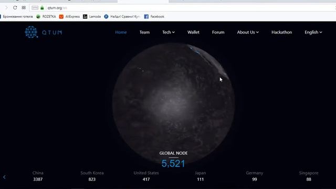Open the ROZETKA bookmark
This screenshot has height=189, width=336.
(x=46, y=16)
